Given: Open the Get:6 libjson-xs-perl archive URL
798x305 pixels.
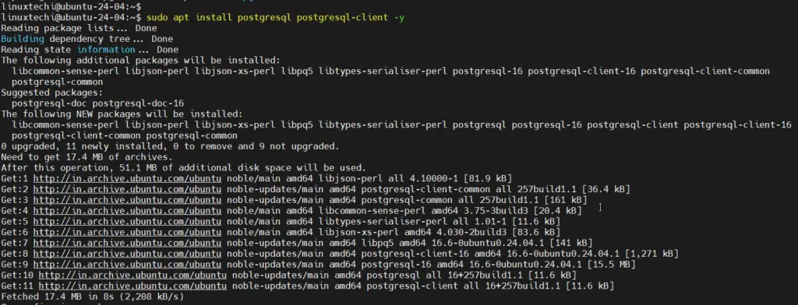Looking at the screenshot, I should 127,233.
